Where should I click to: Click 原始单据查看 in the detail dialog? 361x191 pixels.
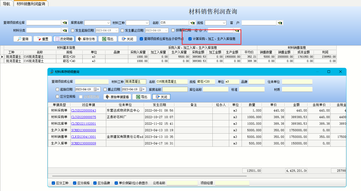coord(117,97)
